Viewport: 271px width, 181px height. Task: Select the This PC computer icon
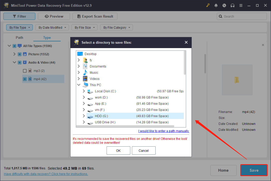tap(85, 85)
